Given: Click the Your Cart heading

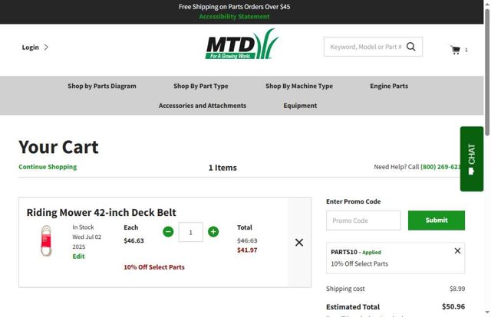Looking at the screenshot, I should pyautogui.click(x=58, y=147).
